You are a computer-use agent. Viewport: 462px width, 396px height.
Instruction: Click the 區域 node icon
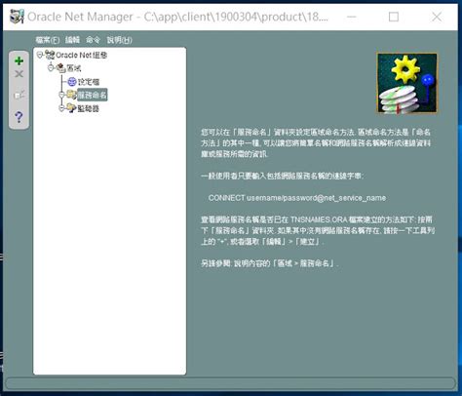pyautogui.click(x=60, y=68)
